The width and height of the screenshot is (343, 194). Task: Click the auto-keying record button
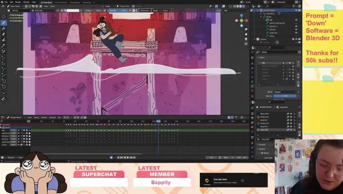coord(111,157)
